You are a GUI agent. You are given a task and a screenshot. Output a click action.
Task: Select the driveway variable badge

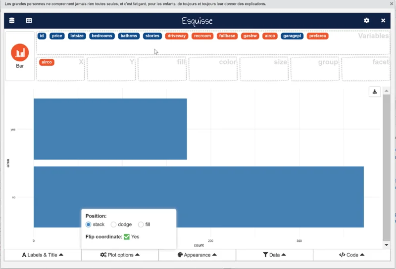pyautogui.click(x=177, y=36)
